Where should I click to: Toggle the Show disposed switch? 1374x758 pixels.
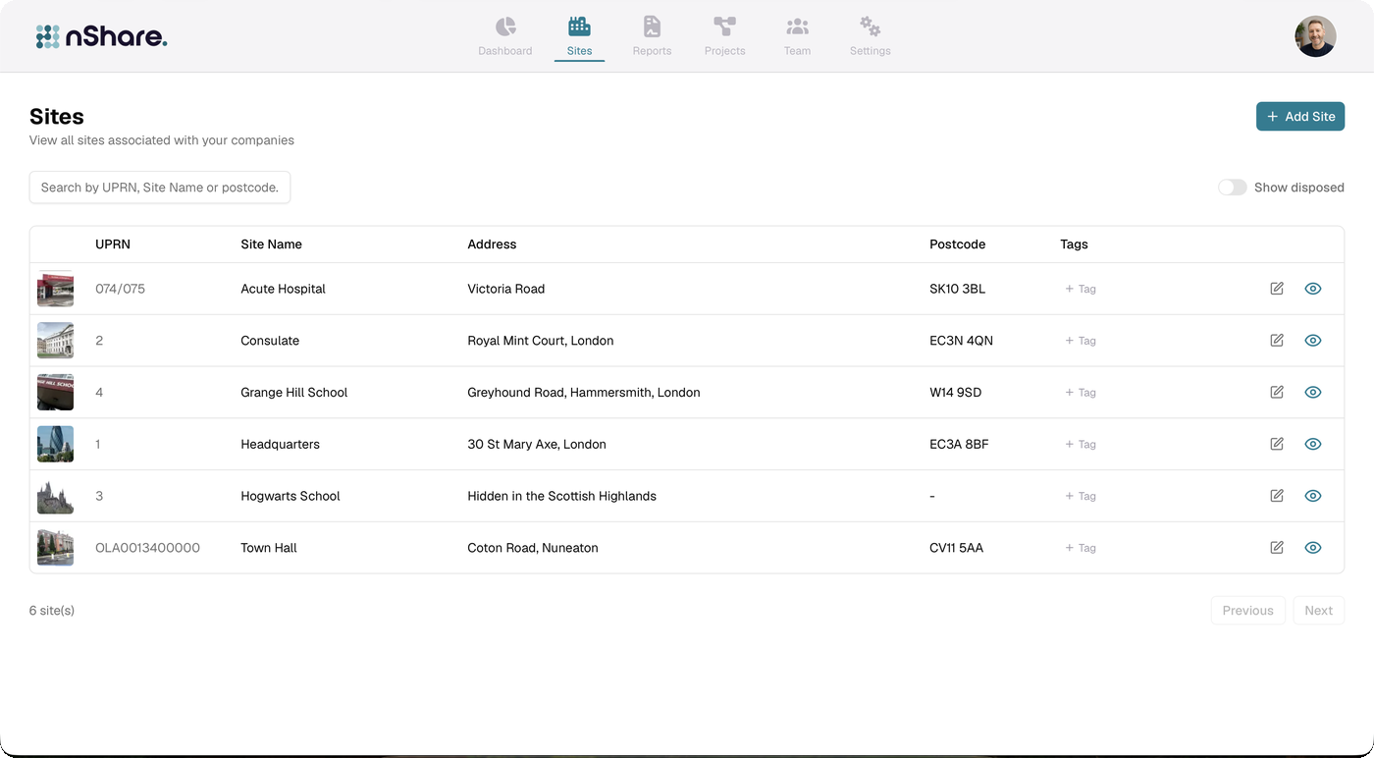click(x=1232, y=188)
